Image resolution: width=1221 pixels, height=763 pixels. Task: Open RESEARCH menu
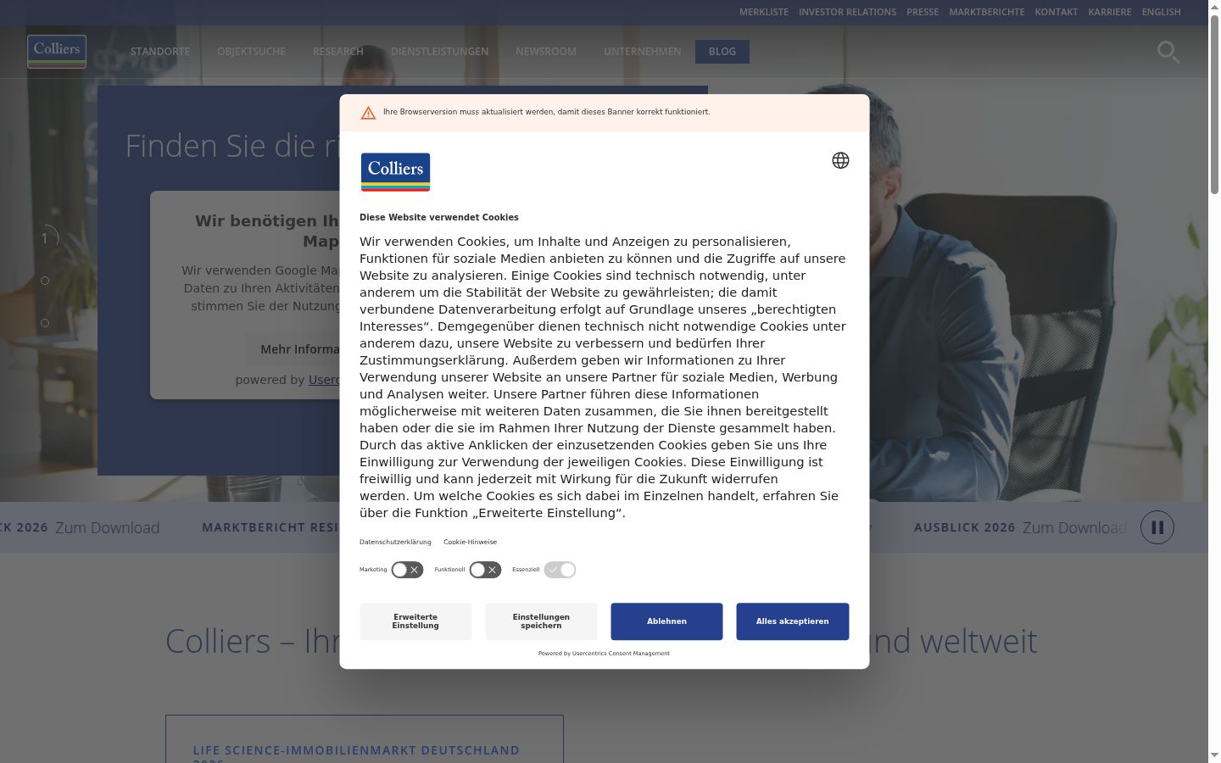[x=338, y=52]
